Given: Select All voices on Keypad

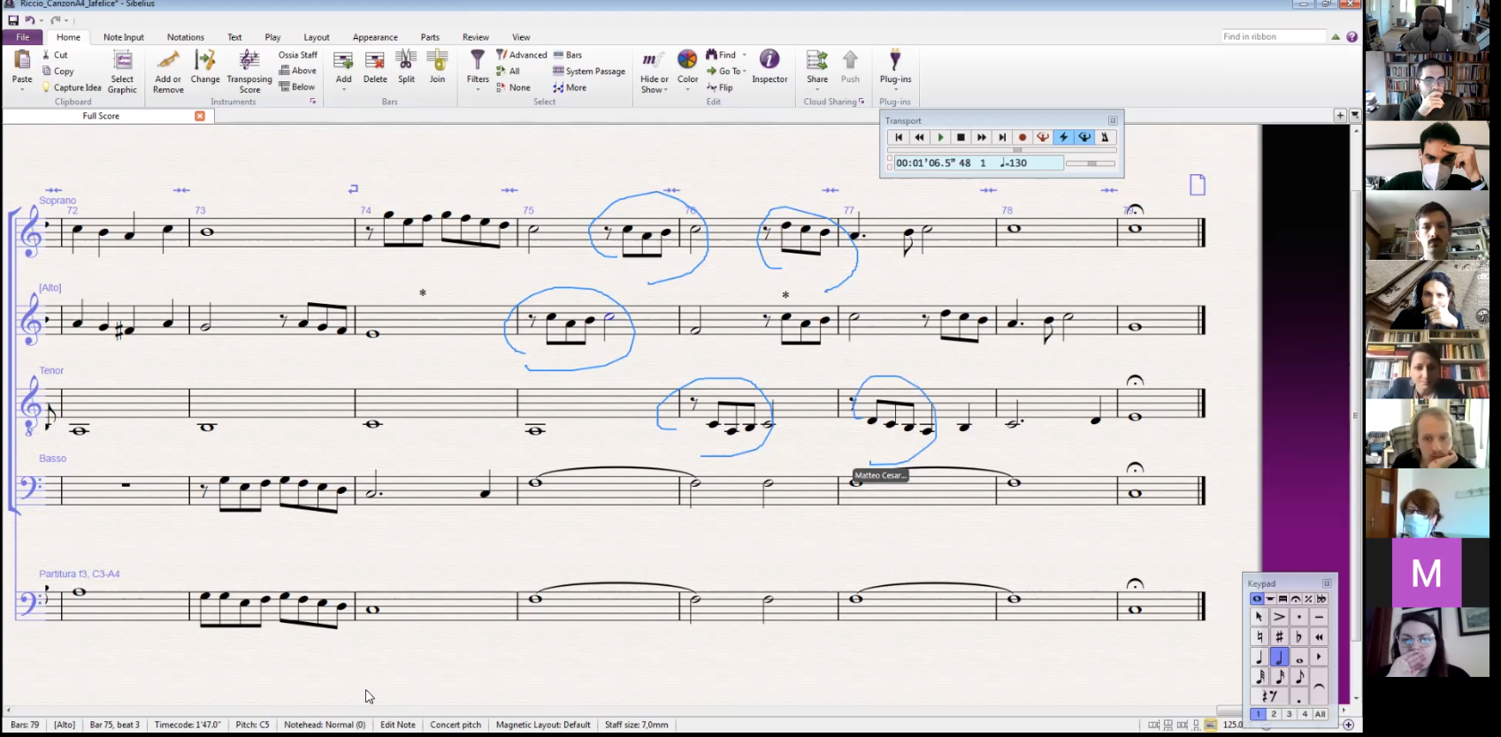Looking at the screenshot, I should point(1320,714).
